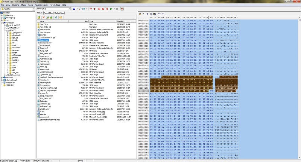The image size is (301, 162).
Task: Click the paste icon in hex viewer toolbar
Action: [x=155, y=14]
